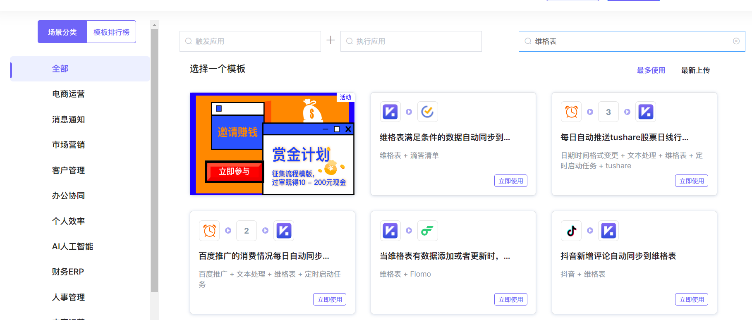
Task: Click the step count 3 icon
Action: coord(608,112)
